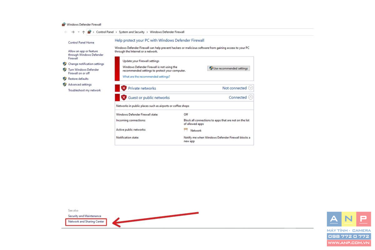The width and height of the screenshot is (375, 250).
Task: Click the firewall icon in the address bar
Action: (89, 32)
